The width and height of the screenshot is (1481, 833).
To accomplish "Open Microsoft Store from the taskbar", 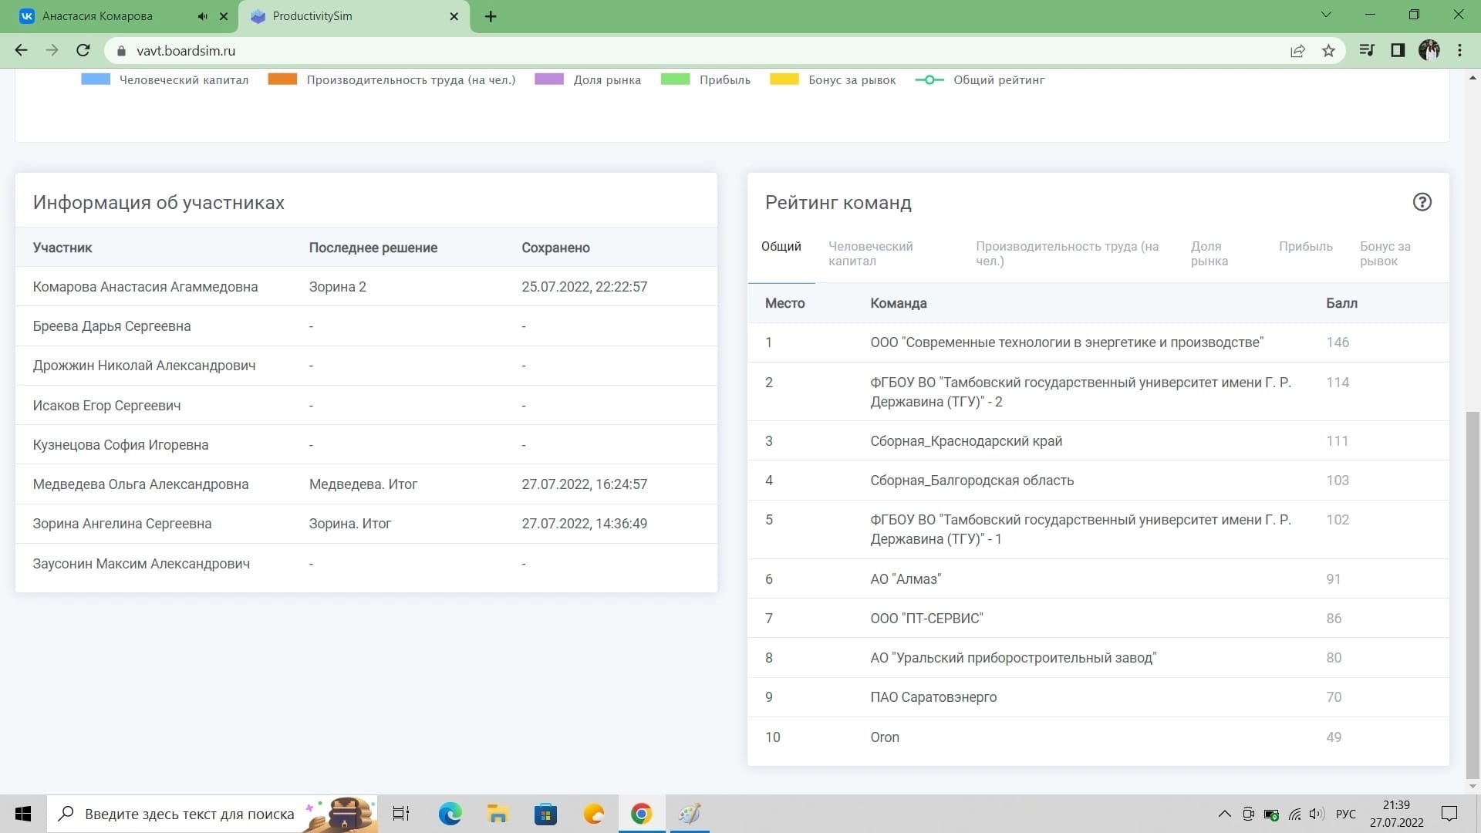I will click(545, 814).
